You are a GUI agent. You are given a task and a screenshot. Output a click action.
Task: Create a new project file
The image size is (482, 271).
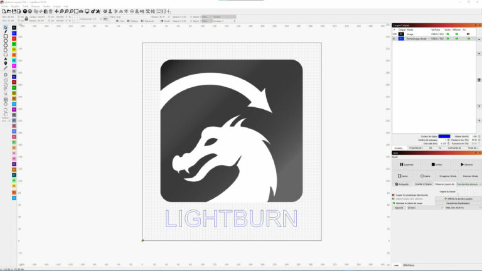pos(4,11)
